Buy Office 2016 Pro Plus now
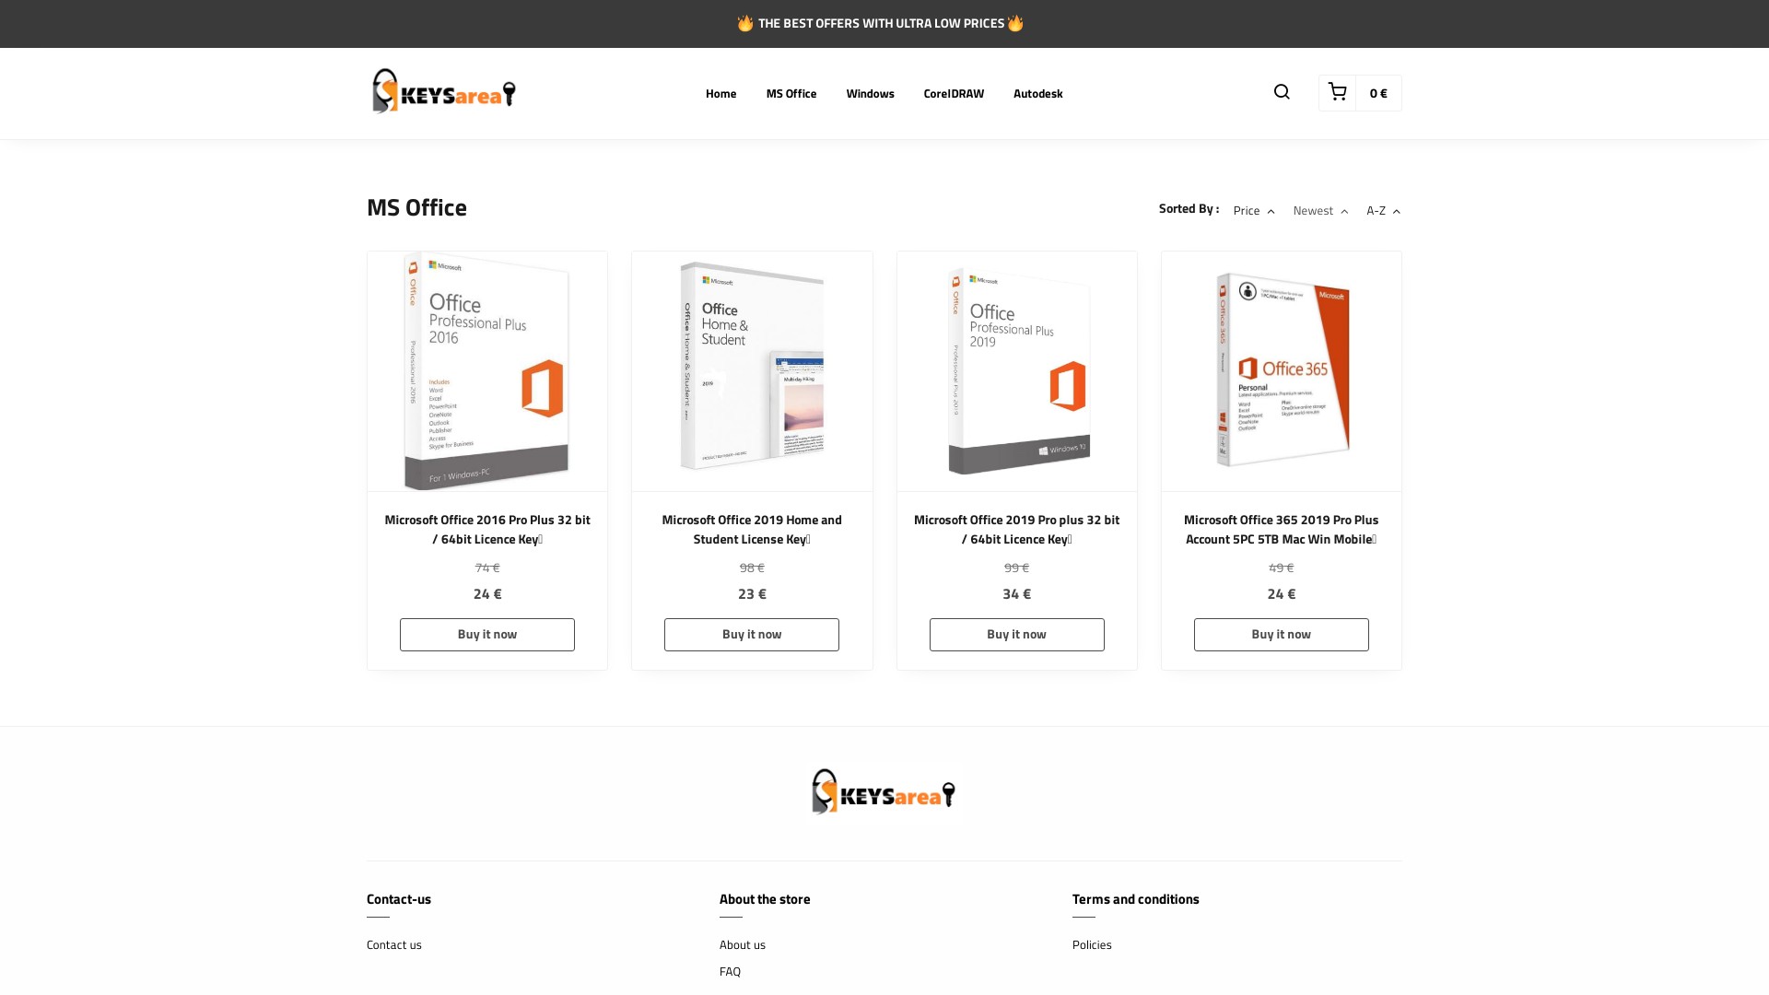 tap(487, 635)
